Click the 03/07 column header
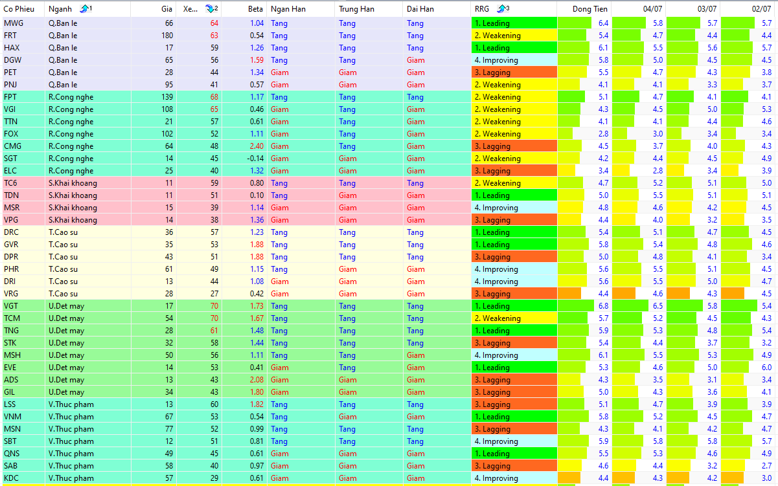Image resolution: width=778 pixels, height=486 pixels. 707,9
